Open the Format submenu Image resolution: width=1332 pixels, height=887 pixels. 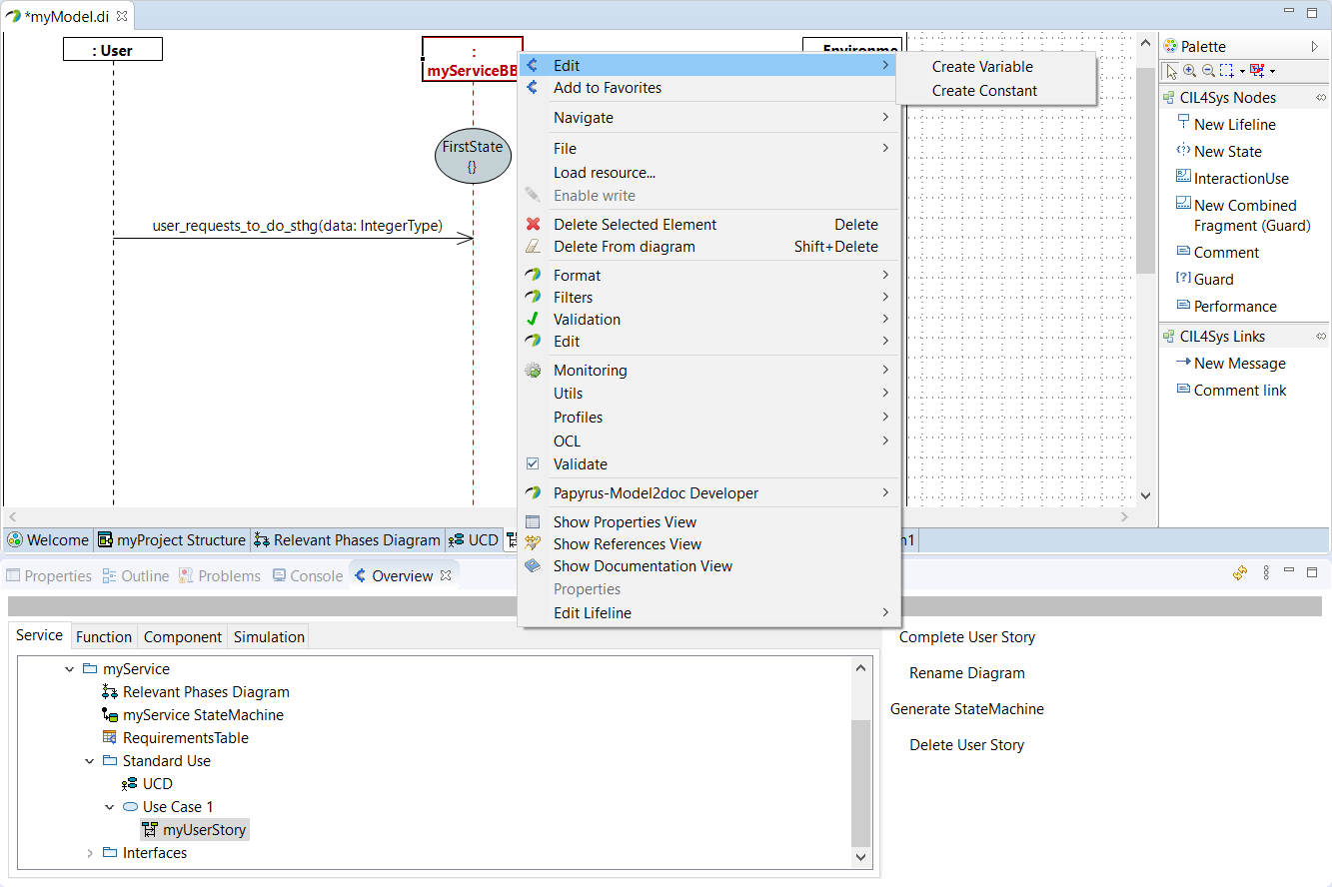pos(707,276)
